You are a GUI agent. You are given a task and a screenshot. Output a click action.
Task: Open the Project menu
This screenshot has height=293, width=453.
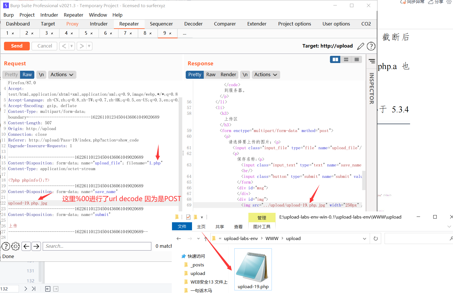pyautogui.click(x=27, y=15)
